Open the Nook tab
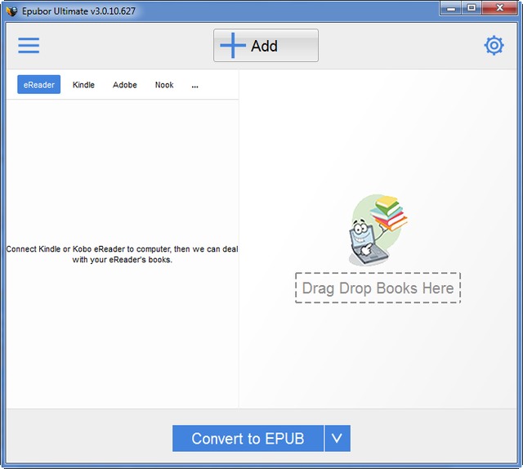This screenshot has width=523, height=469. click(164, 85)
